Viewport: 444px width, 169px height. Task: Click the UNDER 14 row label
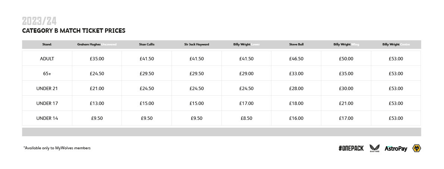click(x=47, y=118)
